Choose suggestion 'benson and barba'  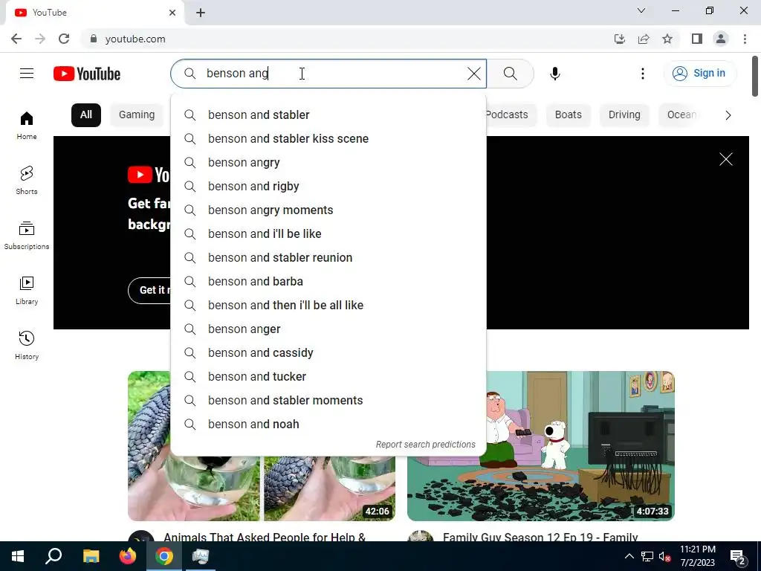pos(328,281)
